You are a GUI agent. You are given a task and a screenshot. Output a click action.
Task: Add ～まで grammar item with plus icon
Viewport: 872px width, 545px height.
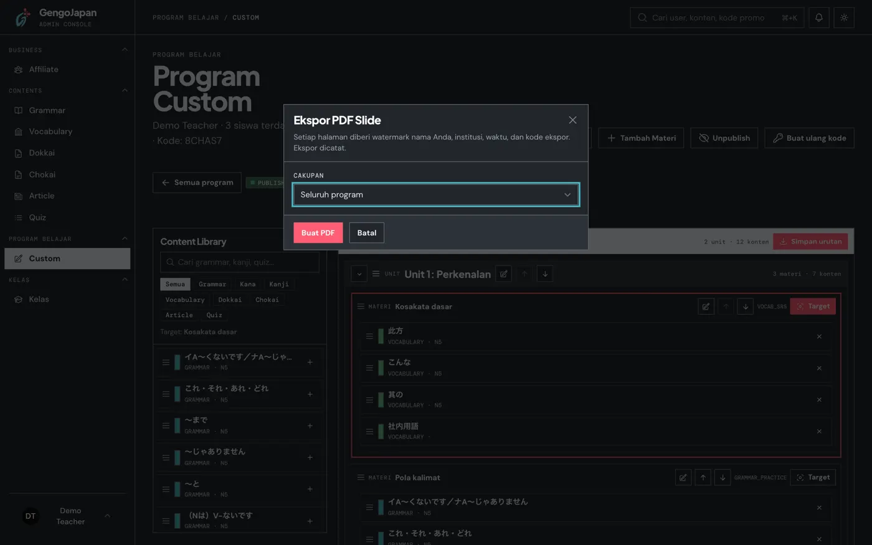pyautogui.click(x=310, y=426)
